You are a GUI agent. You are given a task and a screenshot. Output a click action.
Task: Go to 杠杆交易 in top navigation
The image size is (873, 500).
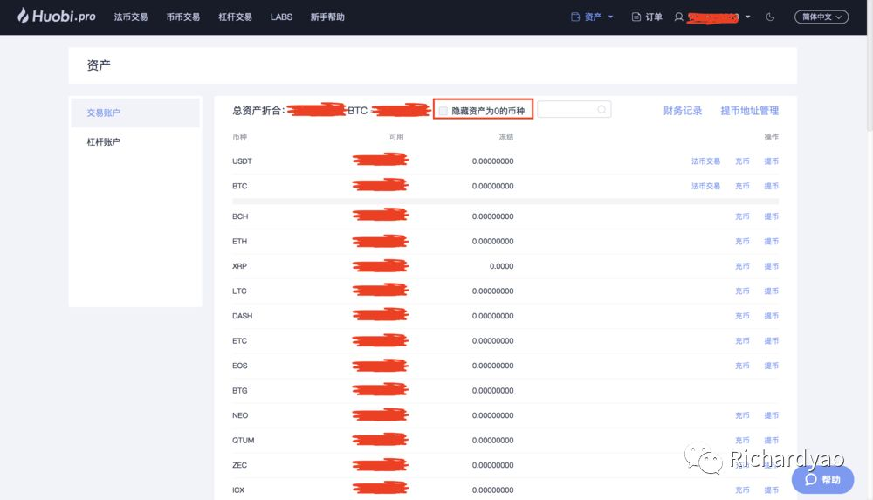pyautogui.click(x=235, y=17)
